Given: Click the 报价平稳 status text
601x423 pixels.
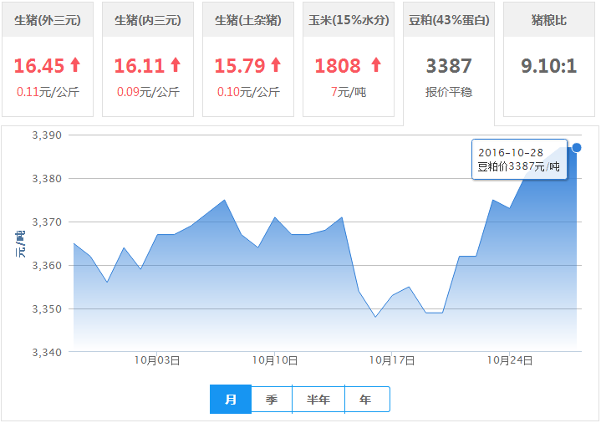Looking at the screenshot, I should click(x=449, y=92).
